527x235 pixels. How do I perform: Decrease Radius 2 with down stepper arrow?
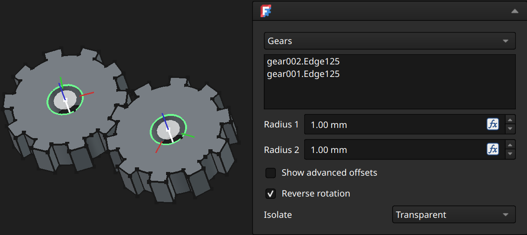pos(510,154)
